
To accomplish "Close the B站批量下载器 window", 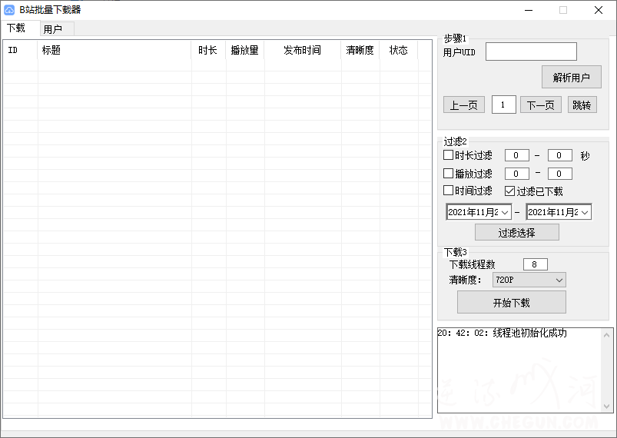I will pyautogui.click(x=598, y=10).
